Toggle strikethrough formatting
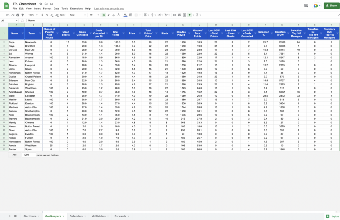Viewport: 340px width, 220px height. (113, 15)
